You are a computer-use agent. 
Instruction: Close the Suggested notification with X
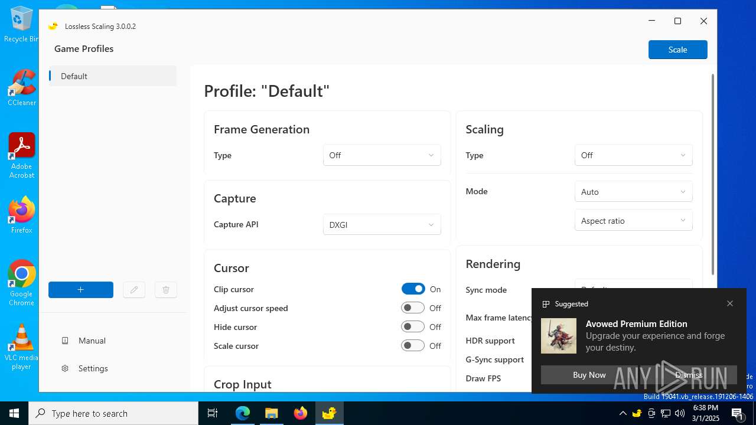point(730,303)
